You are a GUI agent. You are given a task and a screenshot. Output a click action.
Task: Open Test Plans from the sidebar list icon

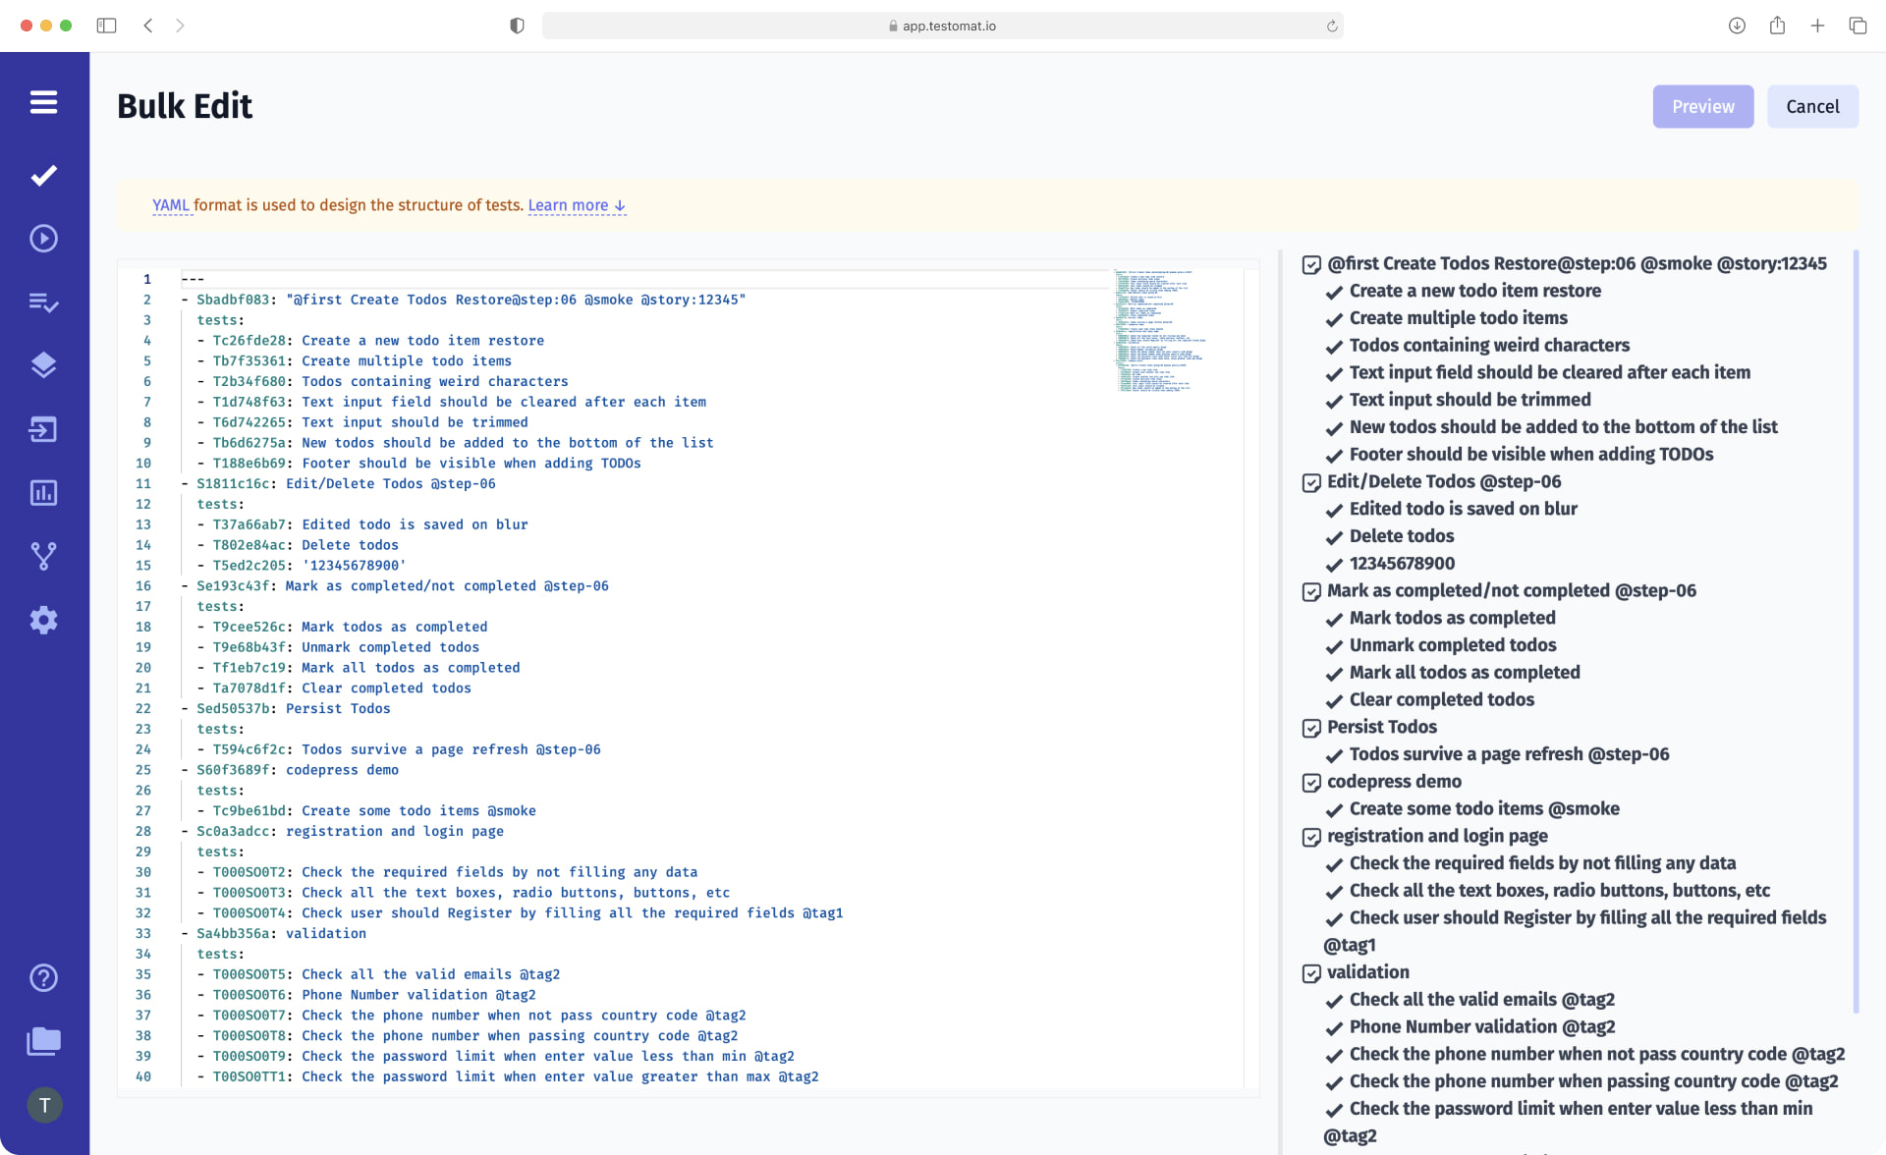point(44,303)
